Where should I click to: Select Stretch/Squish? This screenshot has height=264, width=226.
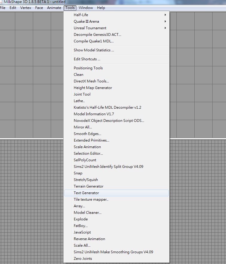116,179
